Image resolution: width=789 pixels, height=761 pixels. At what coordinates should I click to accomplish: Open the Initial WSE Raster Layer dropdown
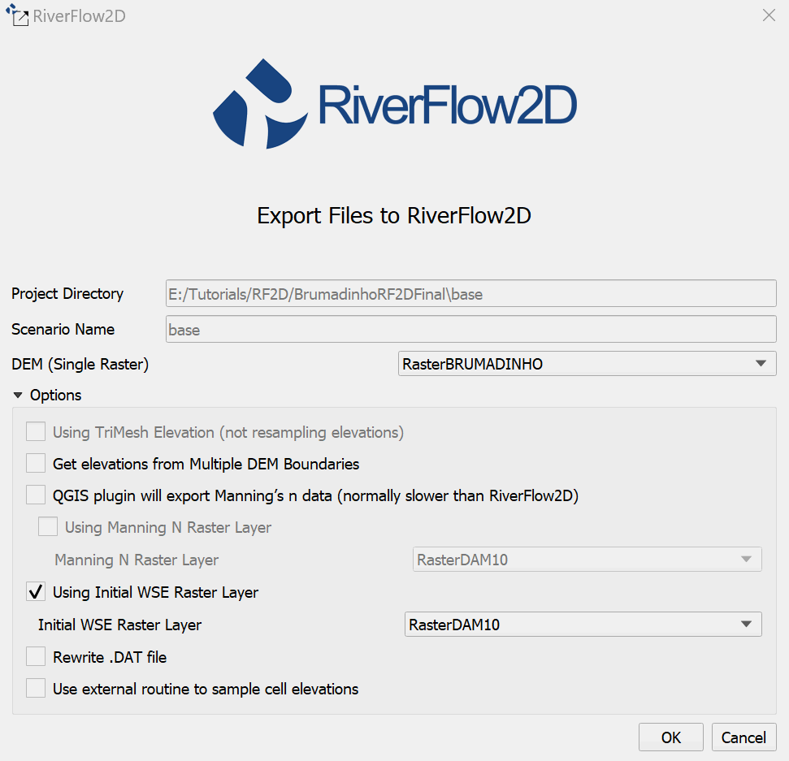[x=583, y=625]
